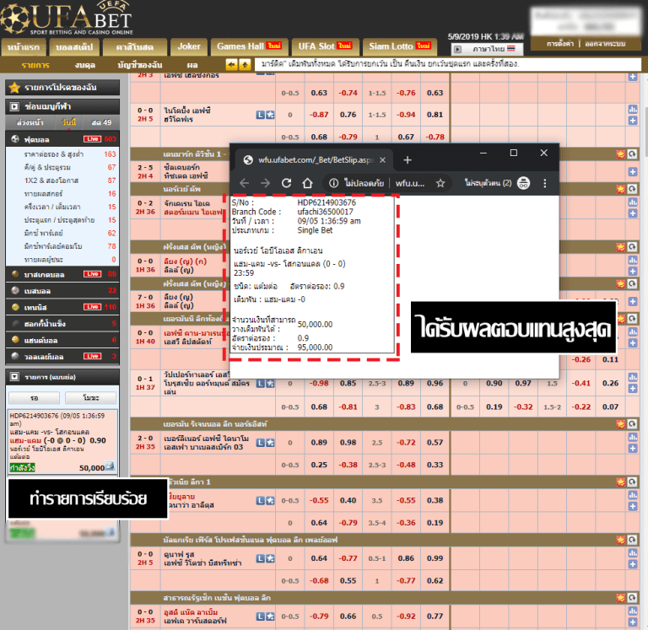Open the บัญชีของฉัน submenu item
Image resolution: width=648 pixels, height=630 pixels.
click(140, 65)
